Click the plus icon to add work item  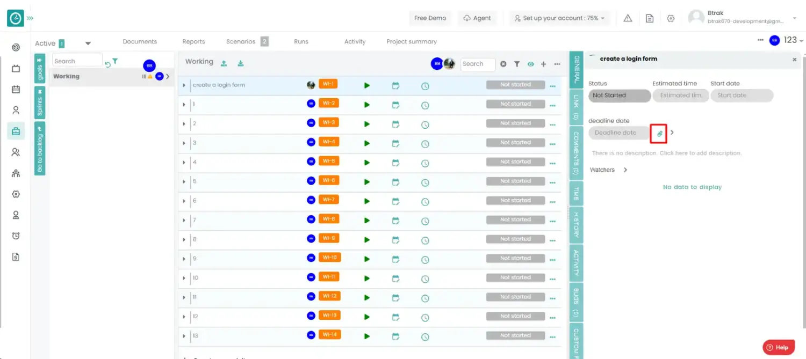543,64
